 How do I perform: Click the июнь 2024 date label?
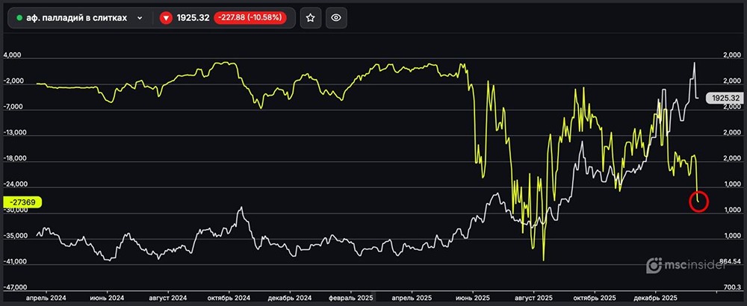pos(107,298)
